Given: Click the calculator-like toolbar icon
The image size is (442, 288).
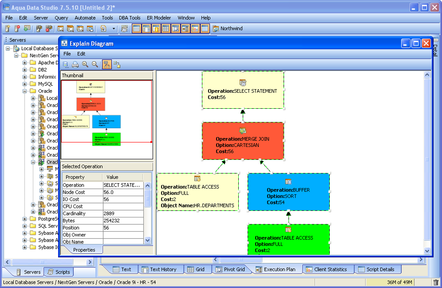Looking at the screenshot, I should [124, 29].
